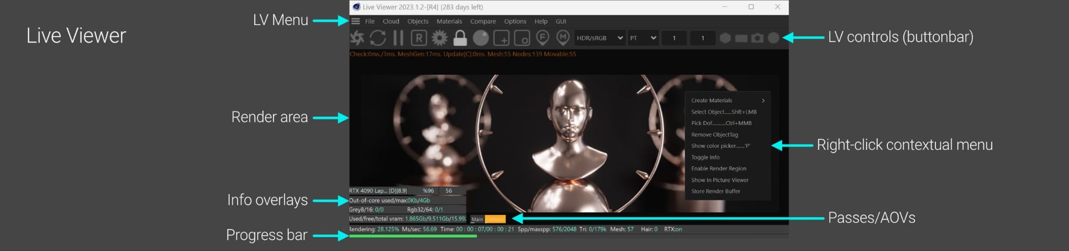Click the orange Check/MeshGen statistics line

463,54
